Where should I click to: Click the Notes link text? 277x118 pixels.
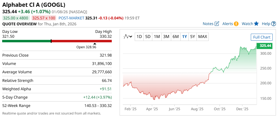[208, 24]
